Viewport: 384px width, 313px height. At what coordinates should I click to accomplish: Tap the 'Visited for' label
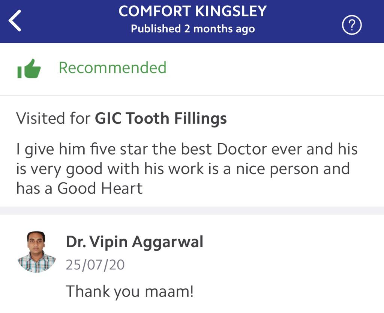click(53, 118)
